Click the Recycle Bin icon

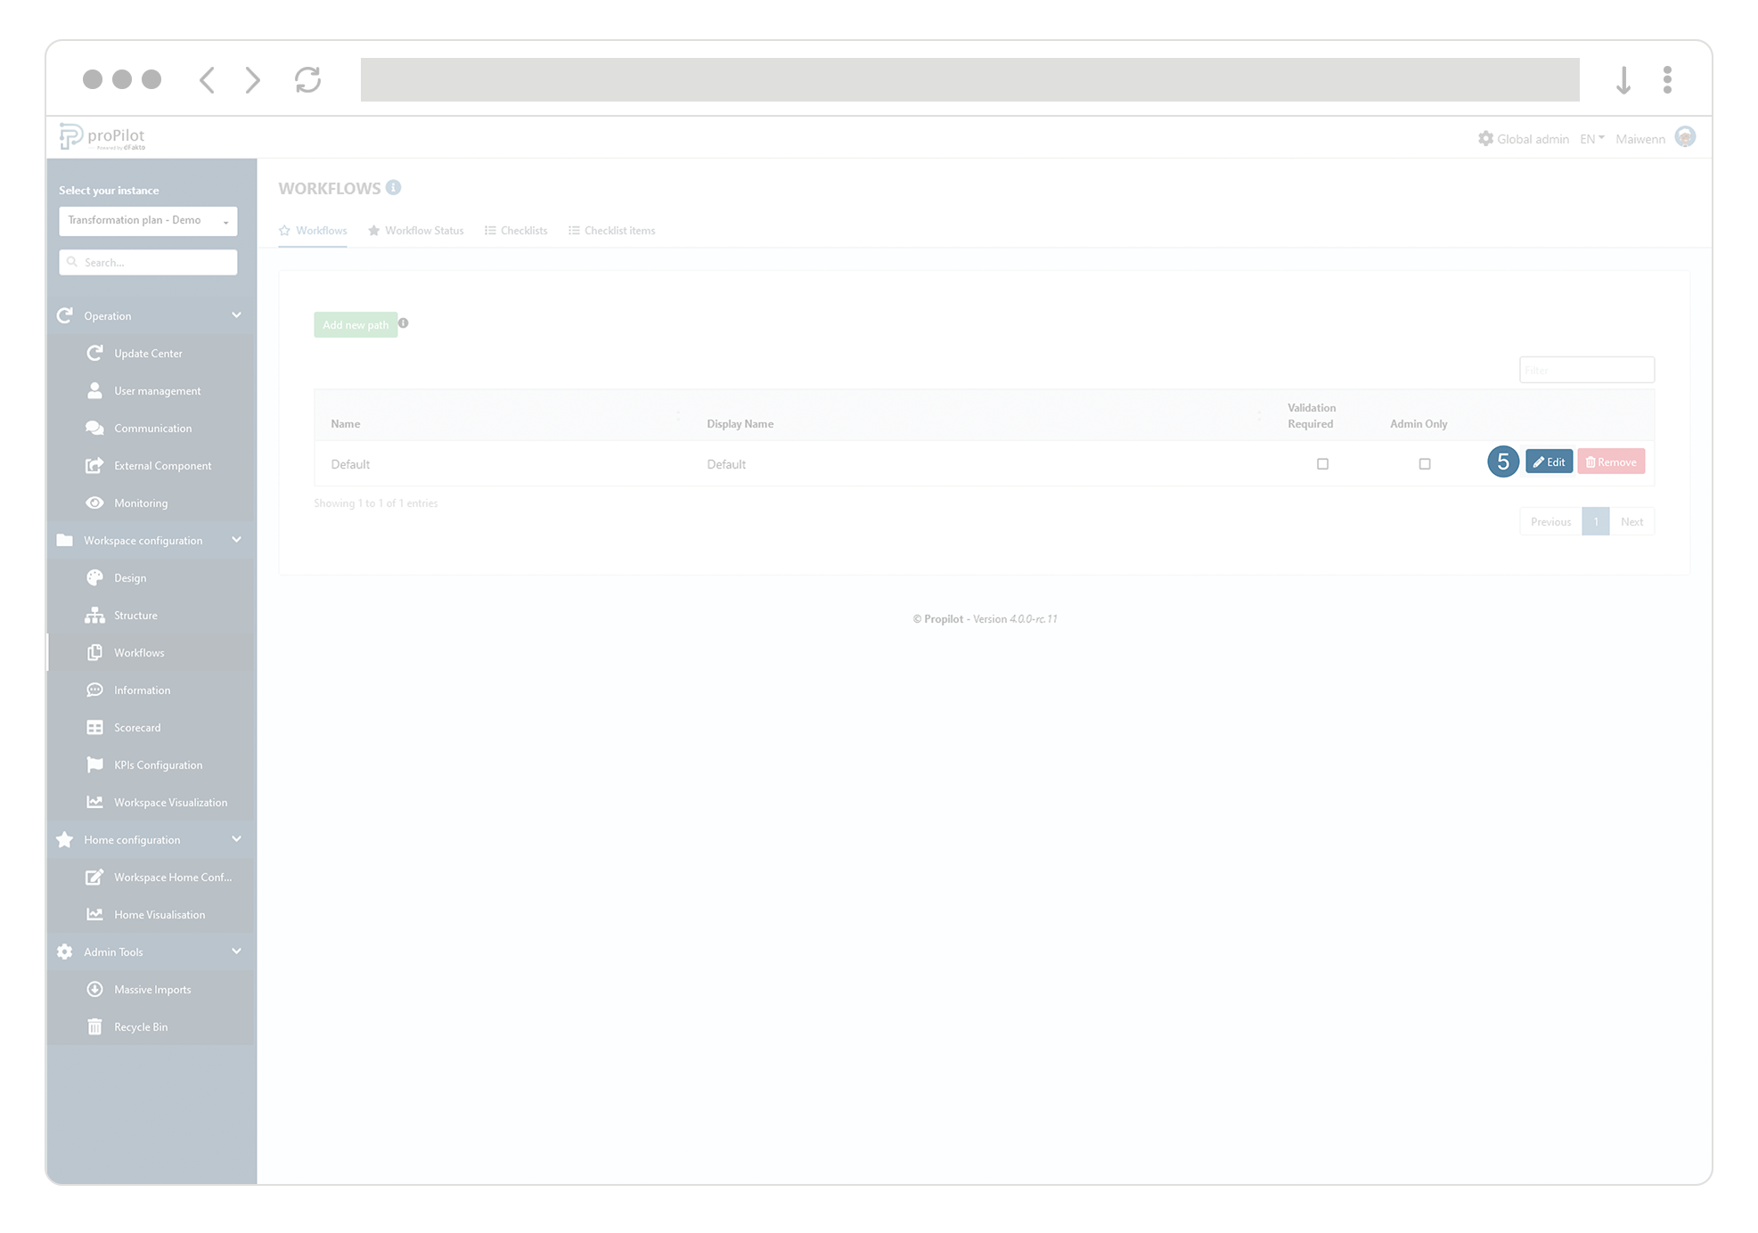tap(95, 1026)
